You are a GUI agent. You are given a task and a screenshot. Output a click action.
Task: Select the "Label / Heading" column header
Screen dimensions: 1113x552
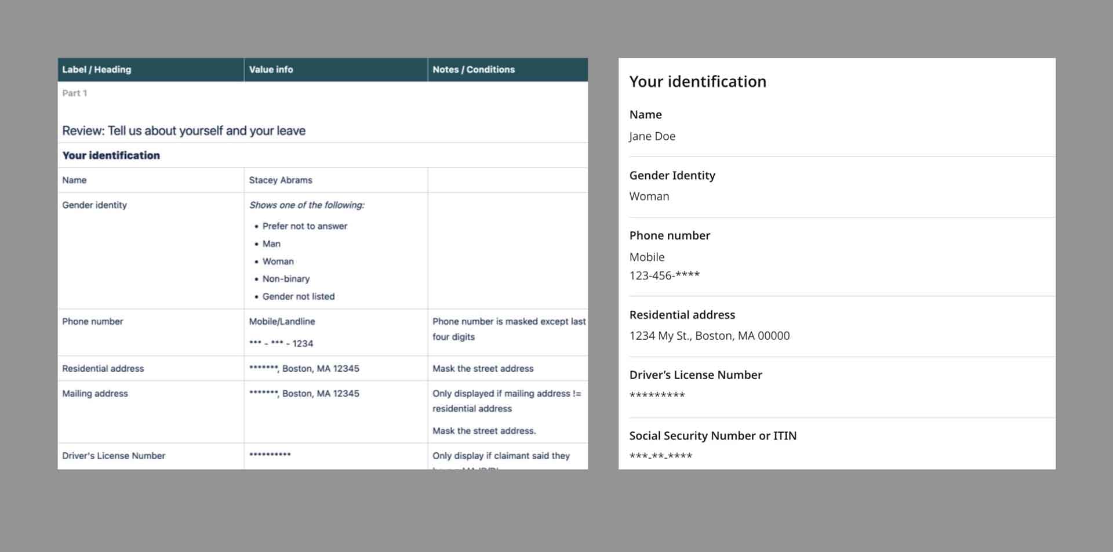point(96,70)
